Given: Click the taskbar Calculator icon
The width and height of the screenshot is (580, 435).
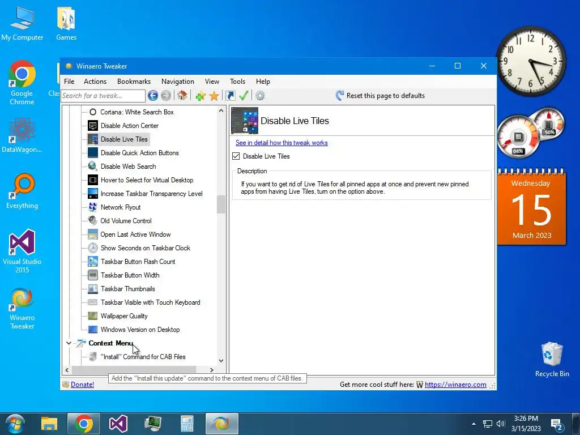Looking at the screenshot, I should coord(187,424).
